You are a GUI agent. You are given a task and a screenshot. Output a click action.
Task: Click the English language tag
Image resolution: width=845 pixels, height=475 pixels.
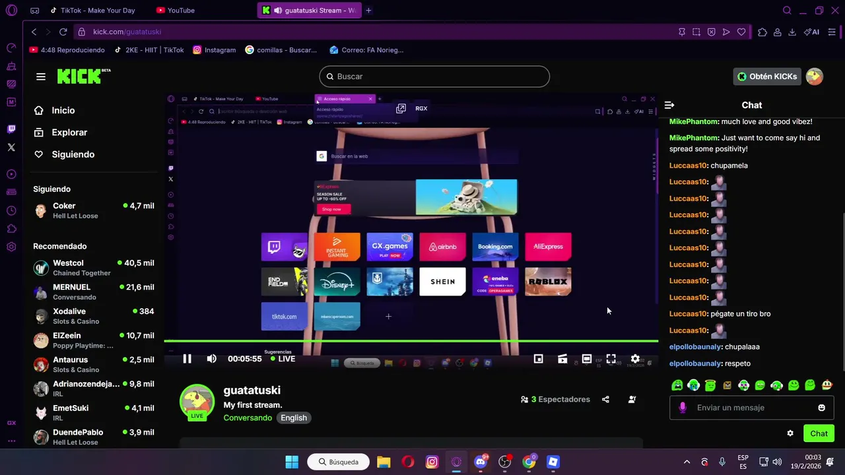(x=294, y=418)
